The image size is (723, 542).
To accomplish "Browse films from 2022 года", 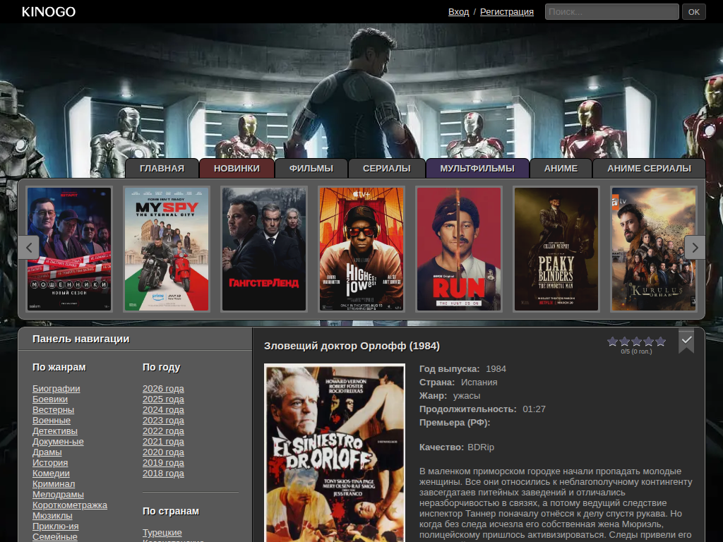I will point(163,431).
